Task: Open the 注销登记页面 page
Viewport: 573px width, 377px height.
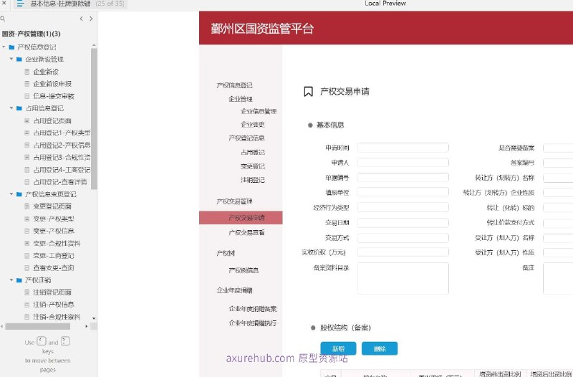Action: [x=52, y=292]
